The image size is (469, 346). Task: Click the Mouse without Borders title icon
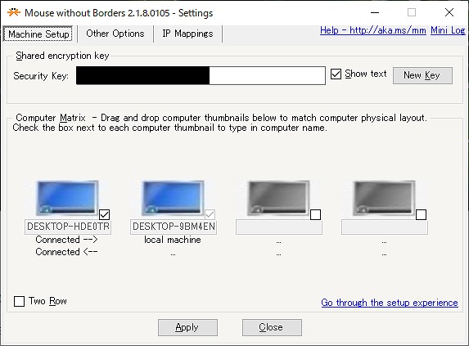(14, 12)
